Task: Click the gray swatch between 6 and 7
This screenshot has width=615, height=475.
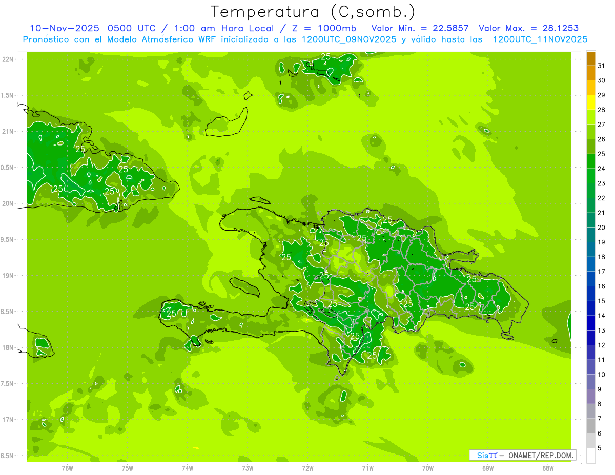Action: (591, 426)
